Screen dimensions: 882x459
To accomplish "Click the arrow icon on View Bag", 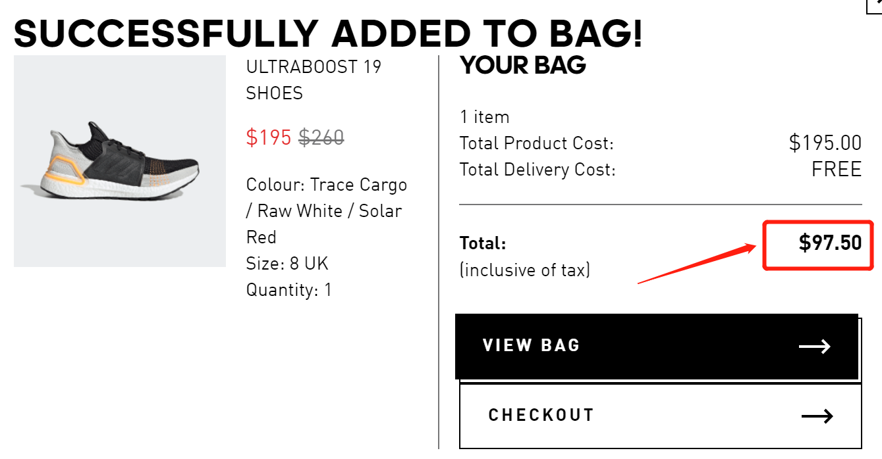I will click(815, 347).
